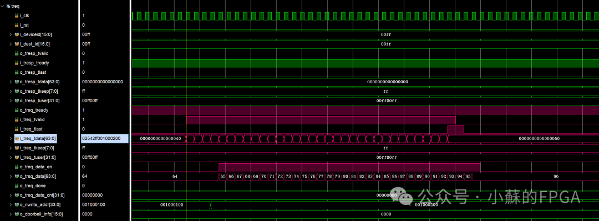This screenshot has height=221, width=599.
Task: Expand the o_tresp_tkeep[7:0] bus
Action: point(11,92)
